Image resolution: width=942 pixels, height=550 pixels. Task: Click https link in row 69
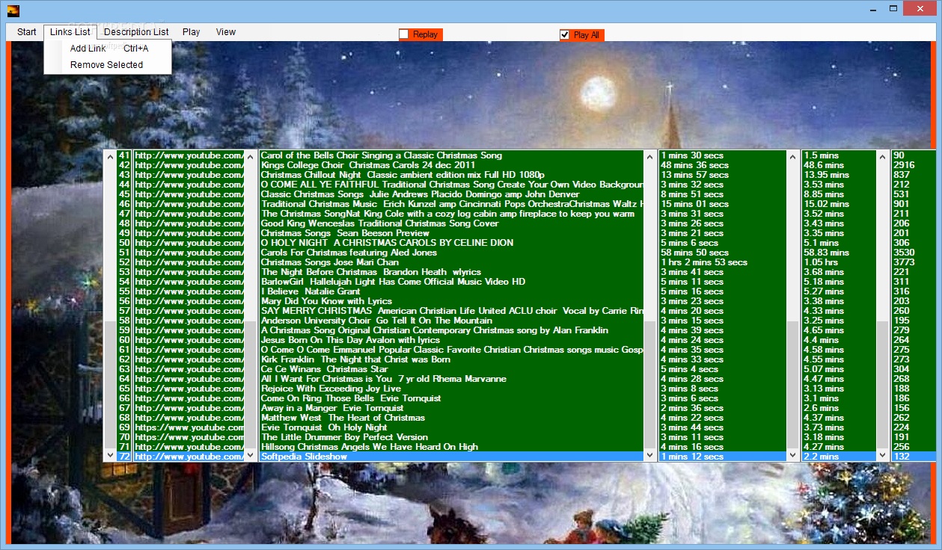click(189, 427)
